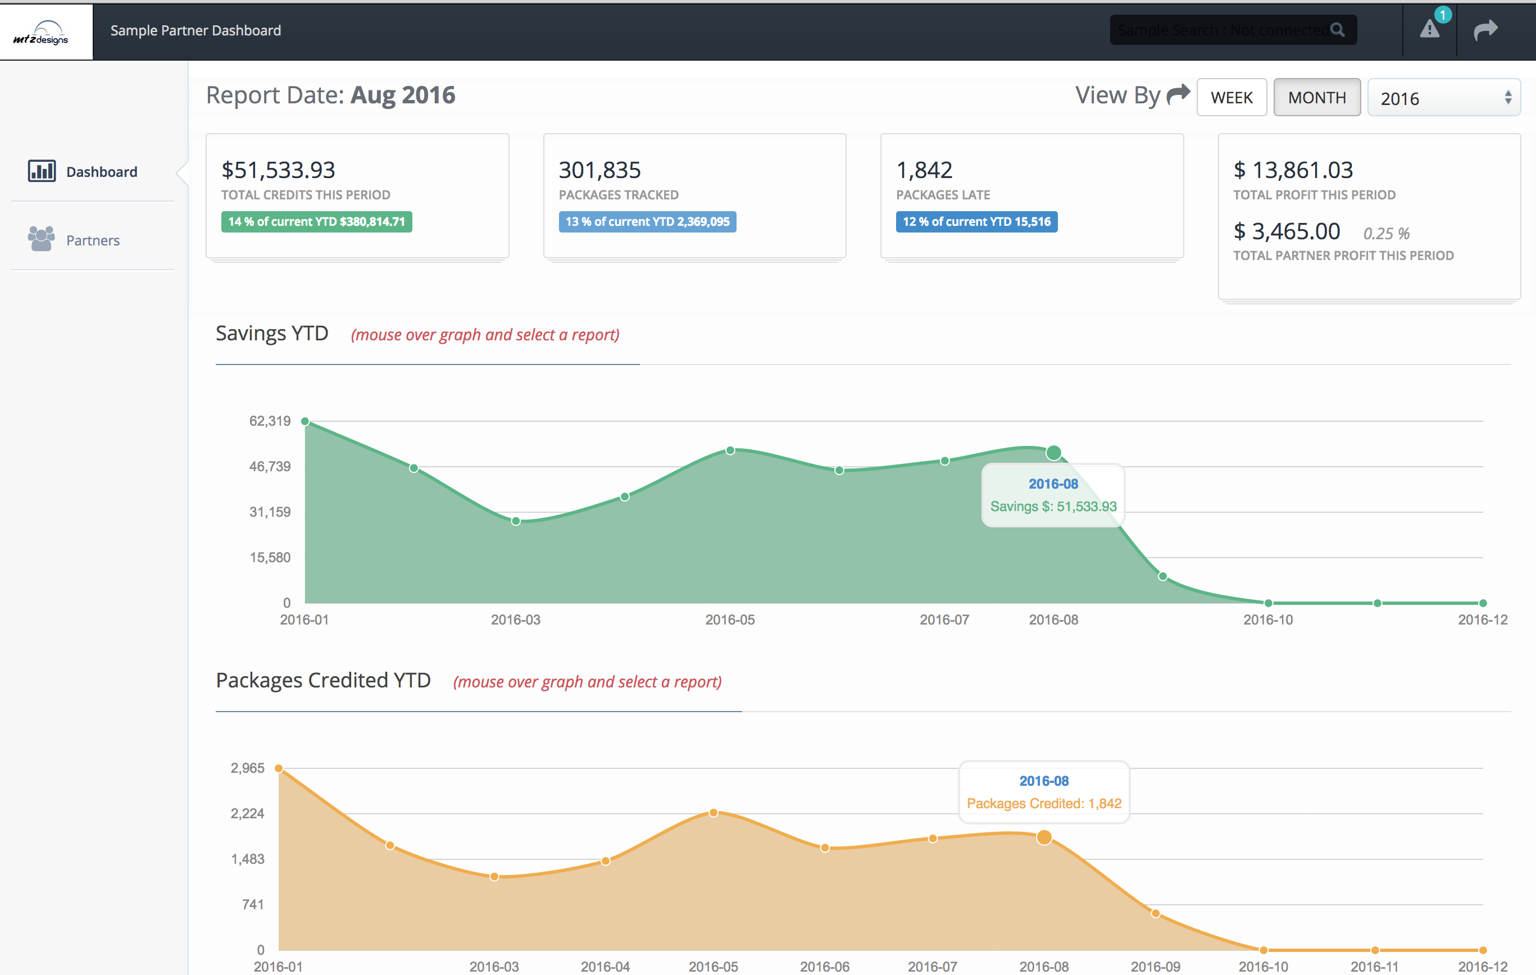1536x975 pixels.
Task: Click the share arrow in header
Action: point(1485,29)
